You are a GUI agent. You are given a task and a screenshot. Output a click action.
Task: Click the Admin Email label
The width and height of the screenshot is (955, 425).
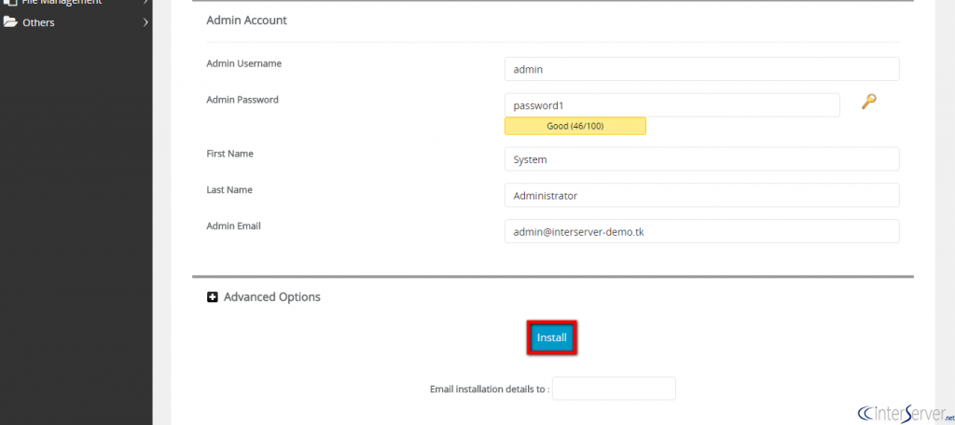tap(233, 226)
